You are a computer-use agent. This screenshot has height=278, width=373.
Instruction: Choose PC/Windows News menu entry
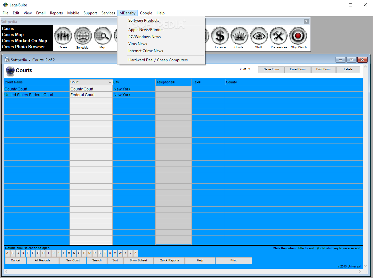point(161,36)
